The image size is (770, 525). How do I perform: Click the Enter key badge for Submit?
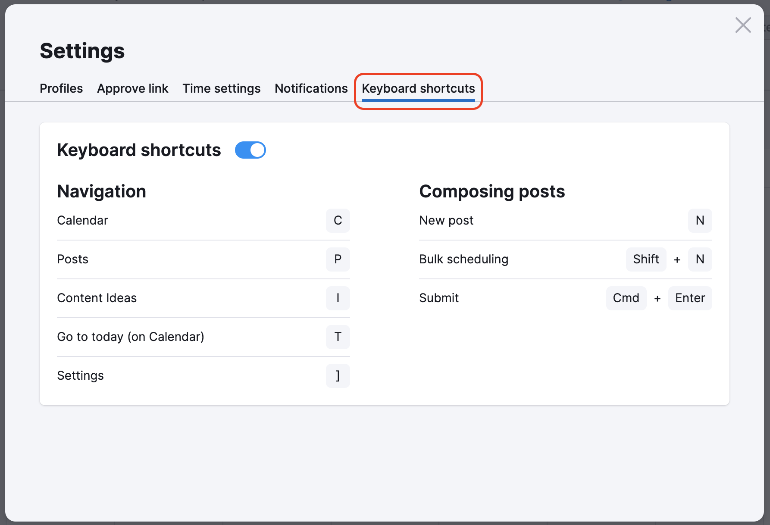point(689,298)
